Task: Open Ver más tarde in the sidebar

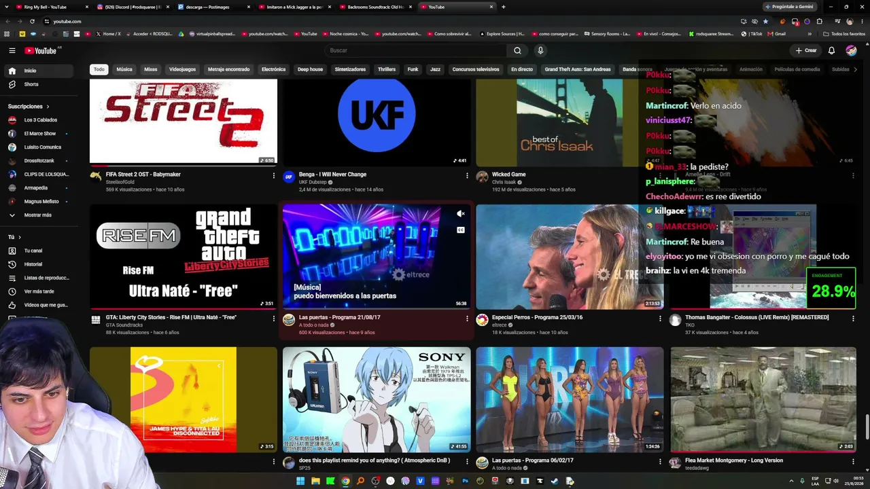Action: coord(38,291)
